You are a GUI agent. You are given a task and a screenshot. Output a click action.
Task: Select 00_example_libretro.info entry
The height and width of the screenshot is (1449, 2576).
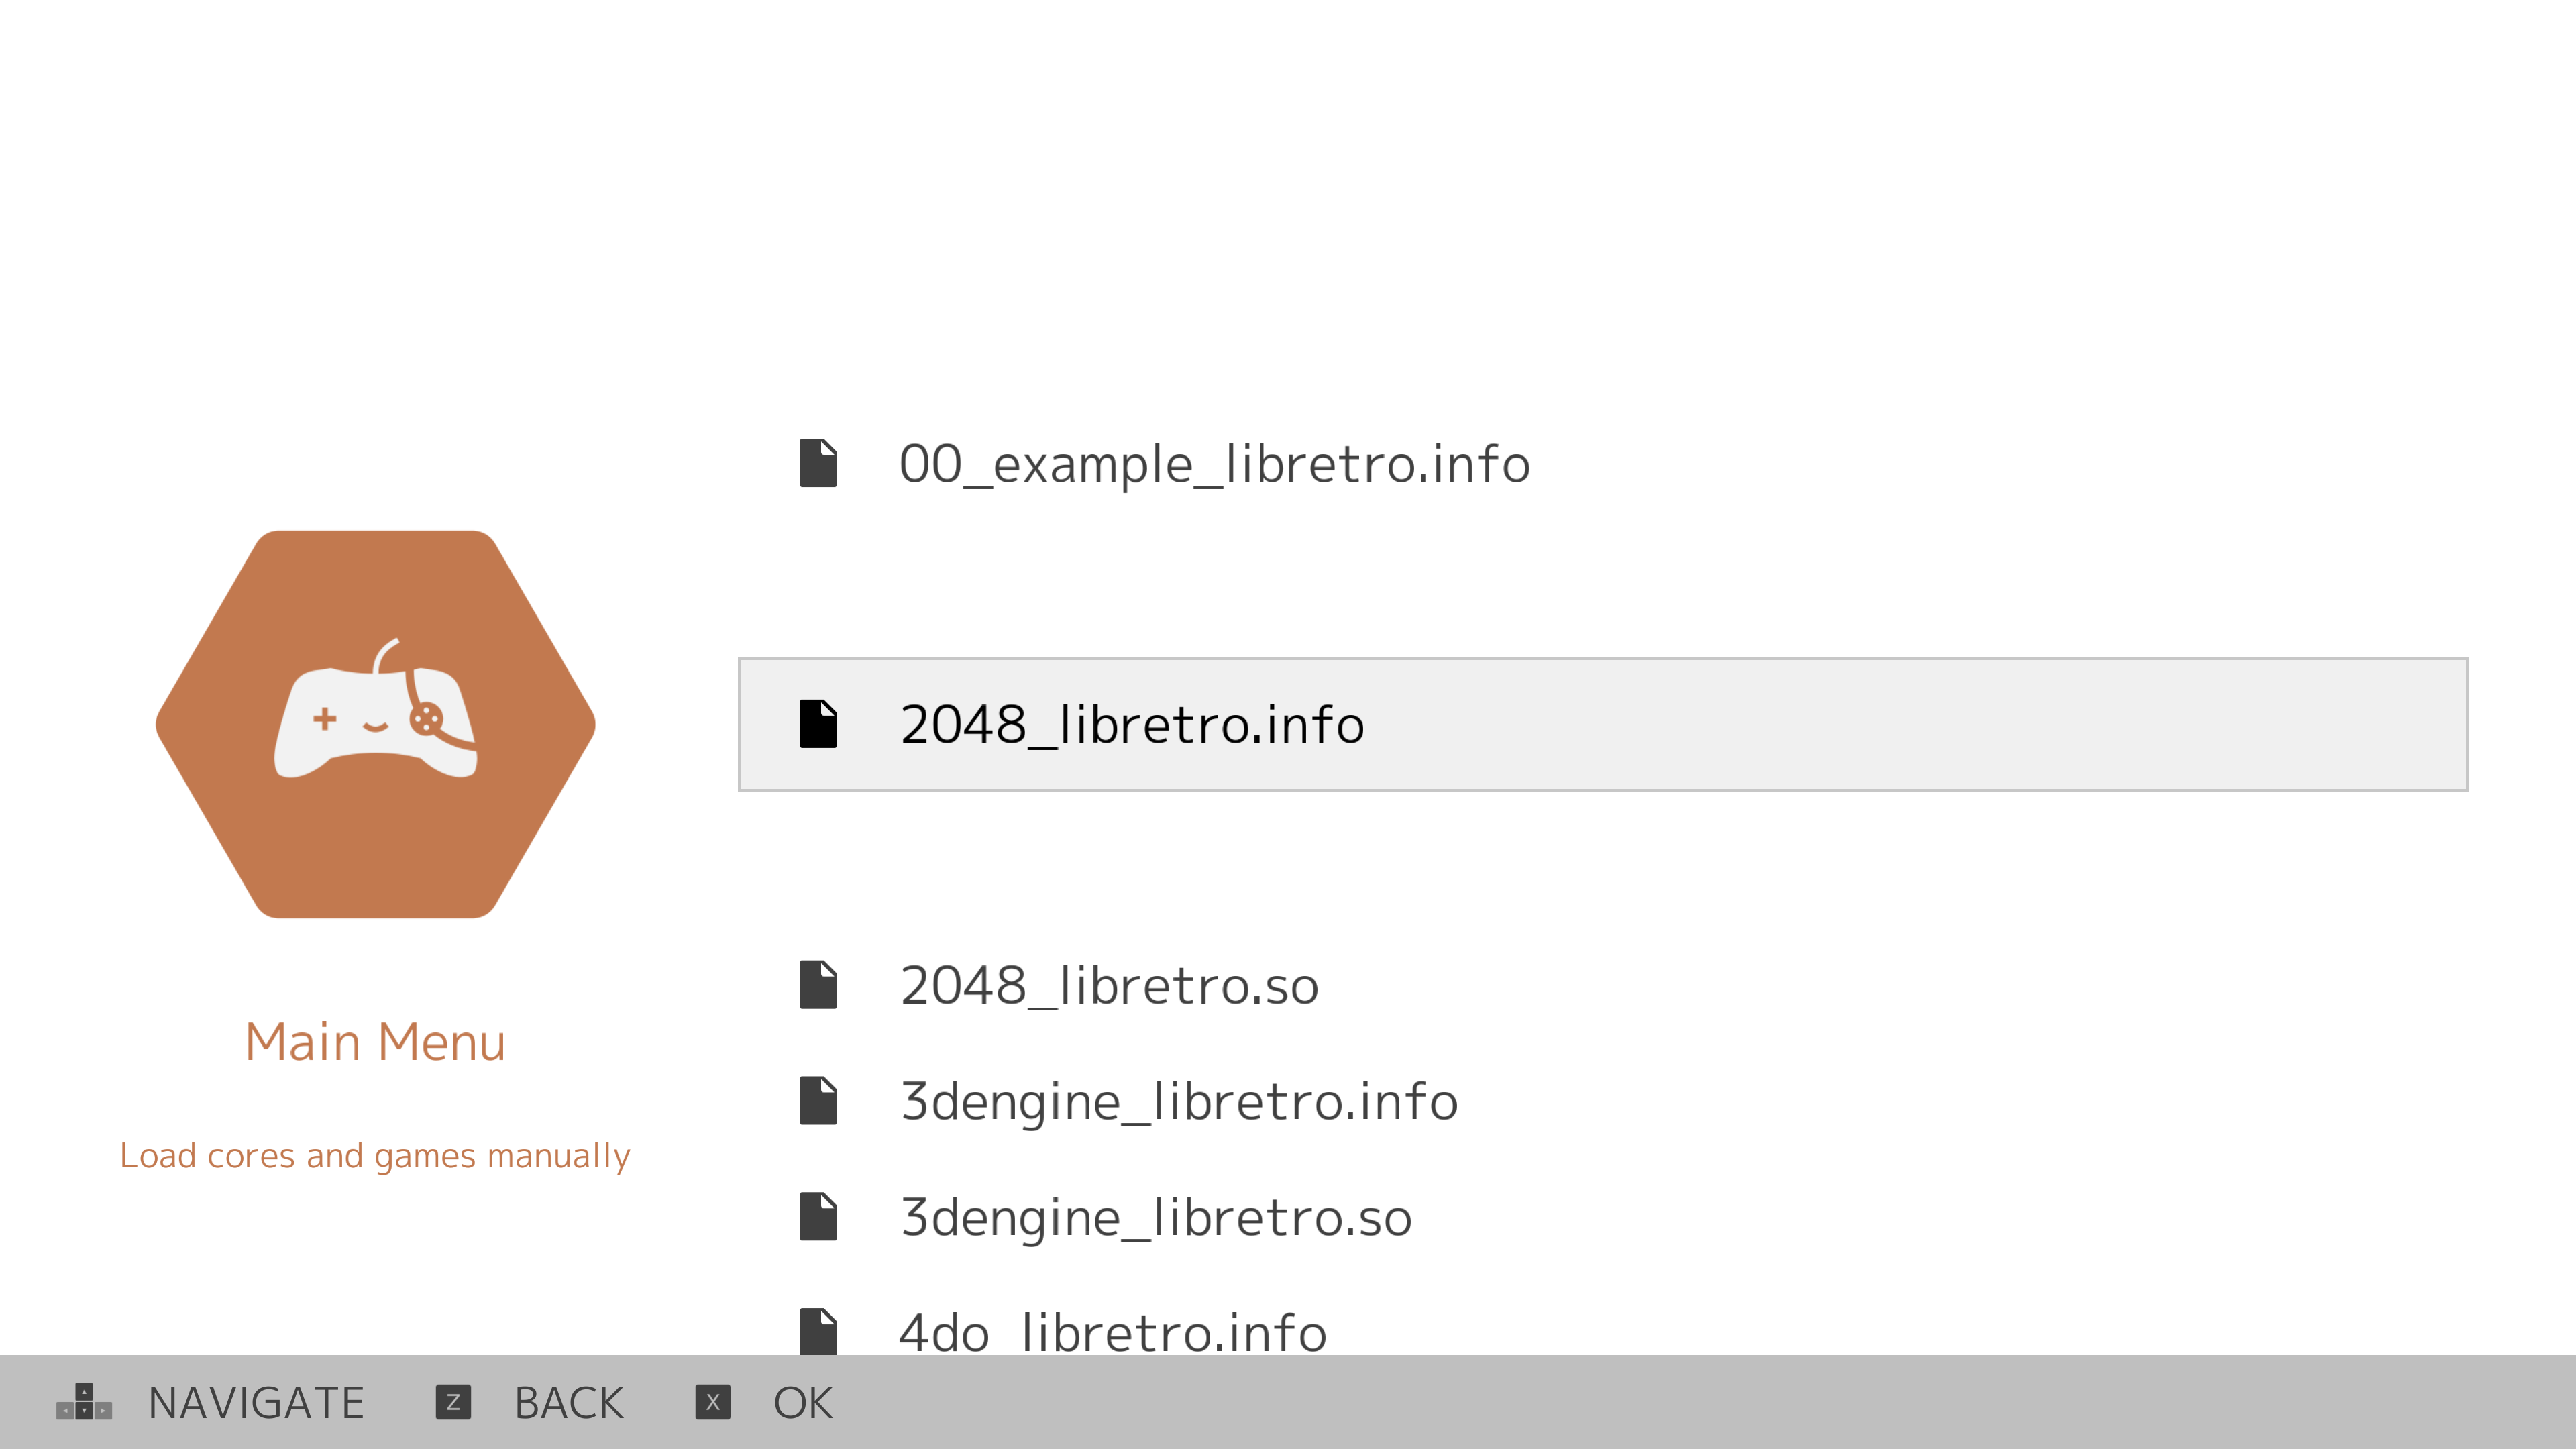pyautogui.click(x=1603, y=463)
